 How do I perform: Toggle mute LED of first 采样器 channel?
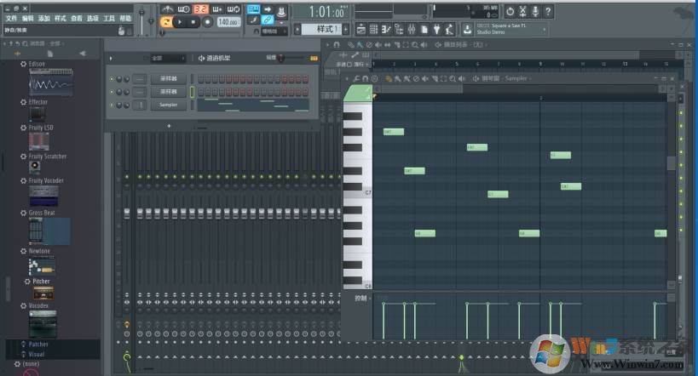tap(112, 79)
